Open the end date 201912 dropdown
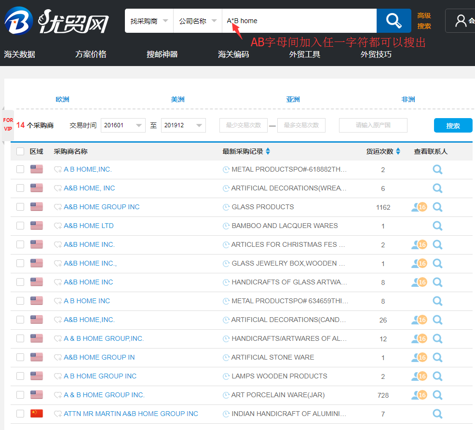Screen dimensions: 475x430 183,125
